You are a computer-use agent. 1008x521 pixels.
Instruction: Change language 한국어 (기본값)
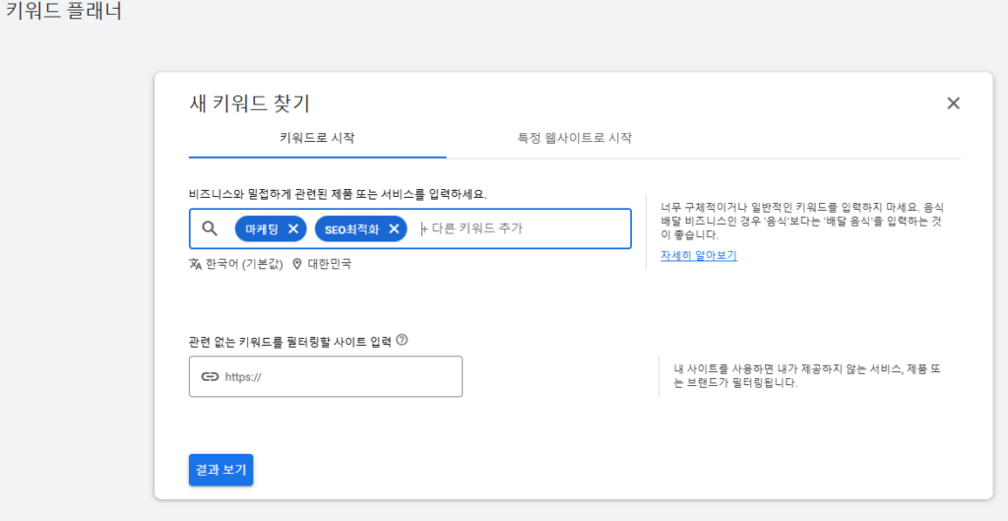coord(244,264)
